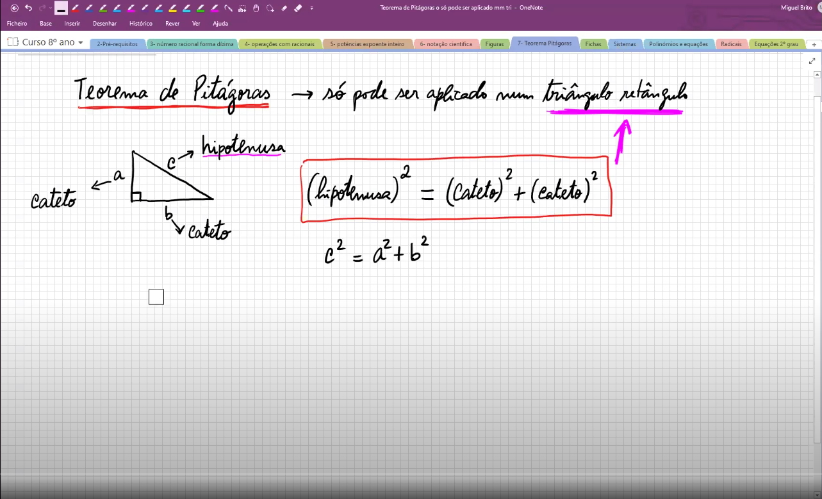The width and height of the screenshot is (822, 499).
Task: Choose the Lasso Select tool
Action: coord(229,8)
